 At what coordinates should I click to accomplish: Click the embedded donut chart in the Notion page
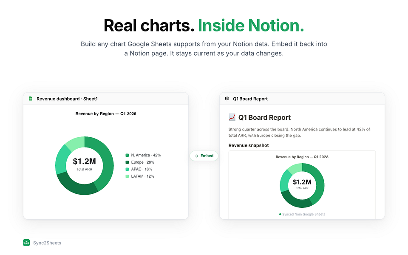click(x=302, y=186)
